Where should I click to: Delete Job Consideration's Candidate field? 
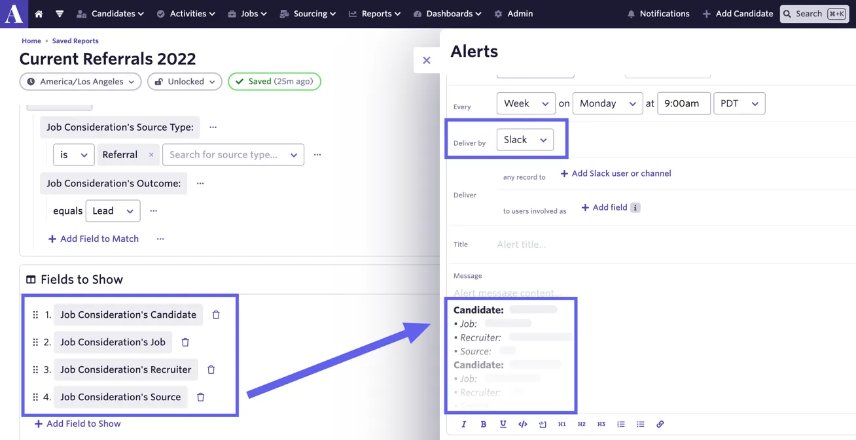(216, 315)
